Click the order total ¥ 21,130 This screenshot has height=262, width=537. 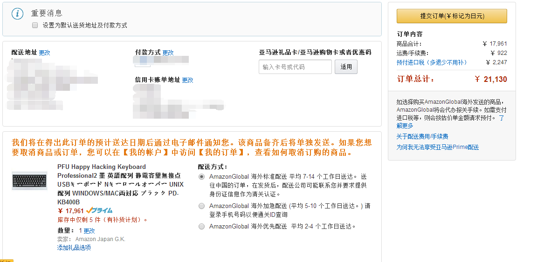tap(491, 80)
